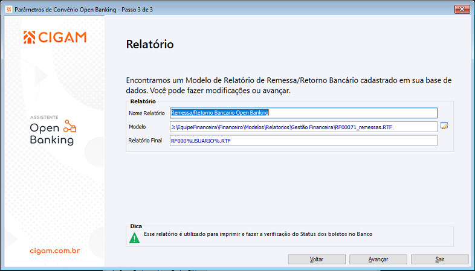Click the 'Encontramos um Modelo de Relatório' paragraph

tap(289, 85)
